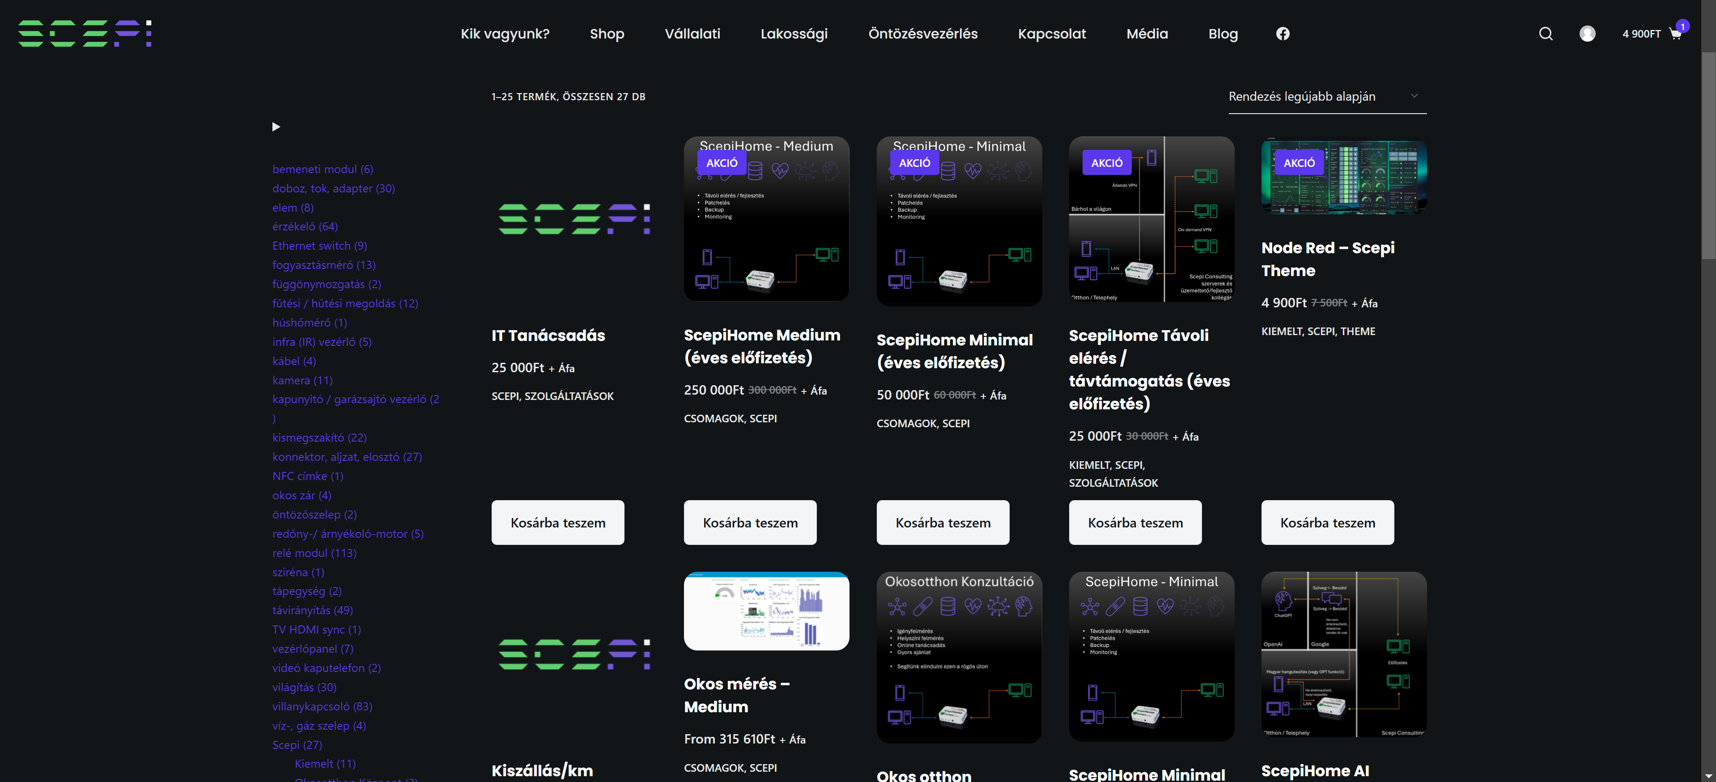The image size is (1716, 782).
Task: Open the Vállalati menu item
Action: [692, 33]
